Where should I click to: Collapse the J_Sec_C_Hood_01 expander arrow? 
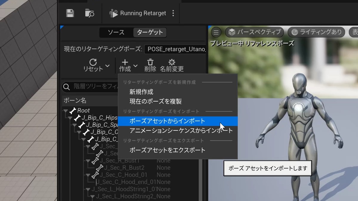(x=88, y=175)
